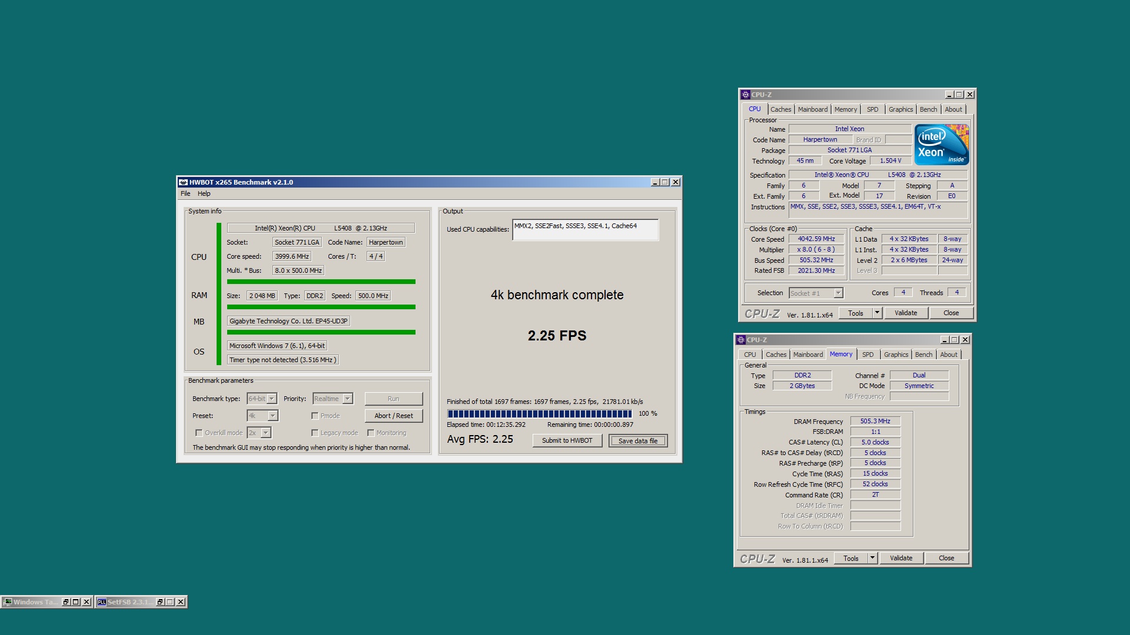1130x635 pixels.
Task: Open Bench tab in CPU-Z memory window
Action: [x=923, y=355]
